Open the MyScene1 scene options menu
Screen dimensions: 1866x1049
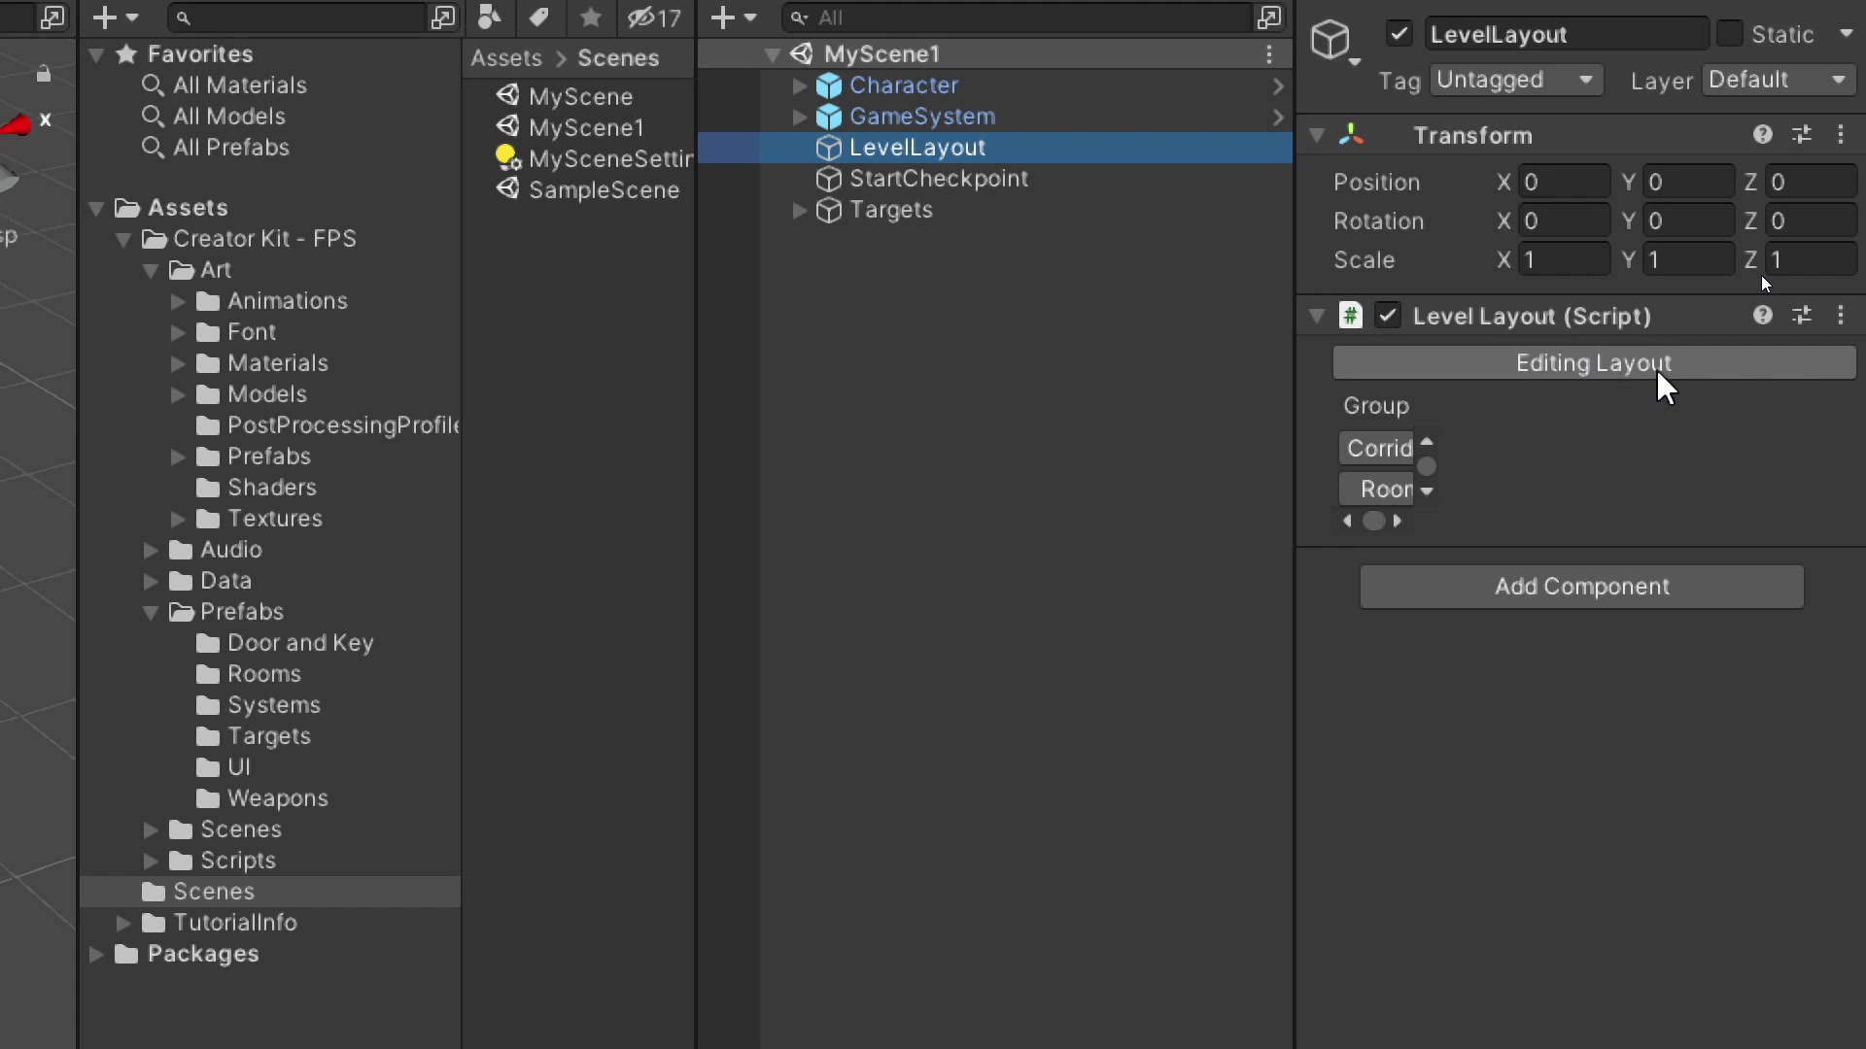pos(1269,54)
